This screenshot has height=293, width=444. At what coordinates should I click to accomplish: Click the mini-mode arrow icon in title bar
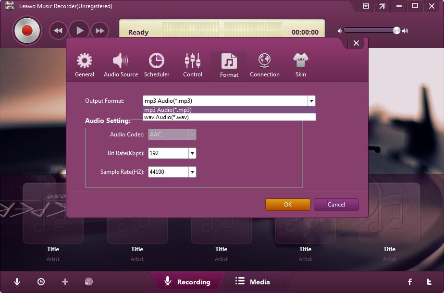click(382, 6)
